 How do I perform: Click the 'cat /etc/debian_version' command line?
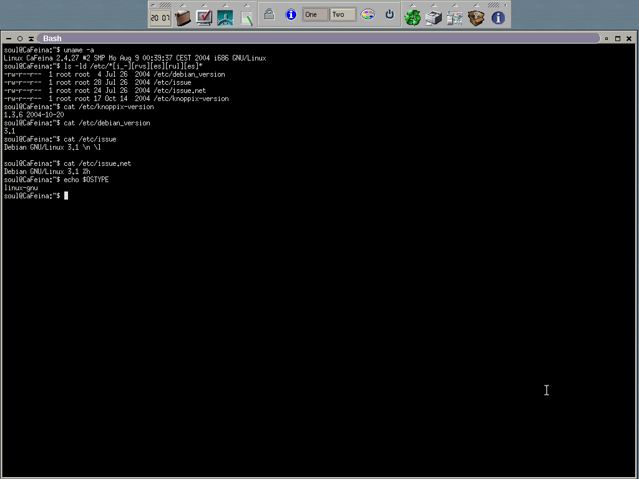tap(77, 123)
